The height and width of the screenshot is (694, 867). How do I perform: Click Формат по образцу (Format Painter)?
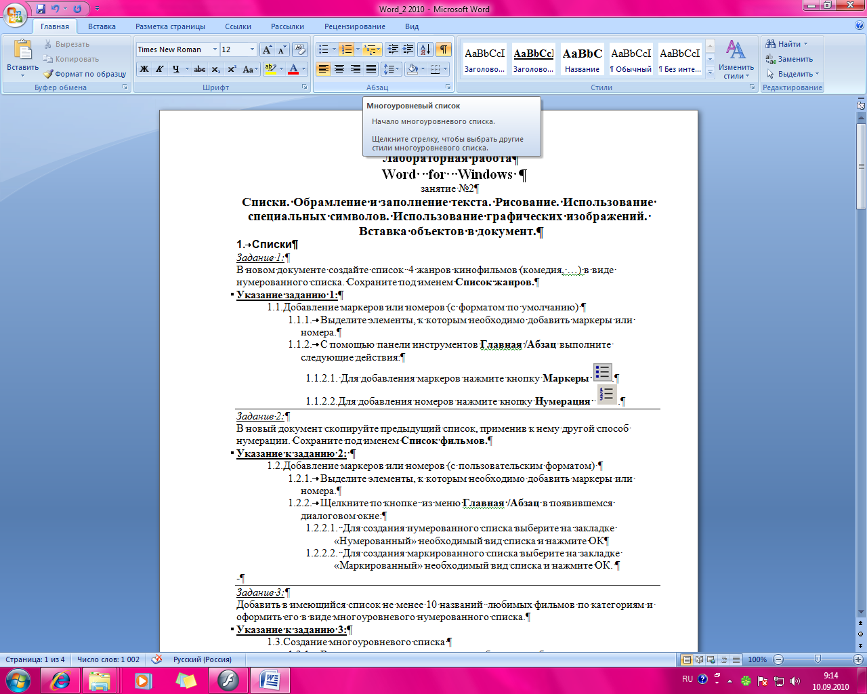(85, 74)
